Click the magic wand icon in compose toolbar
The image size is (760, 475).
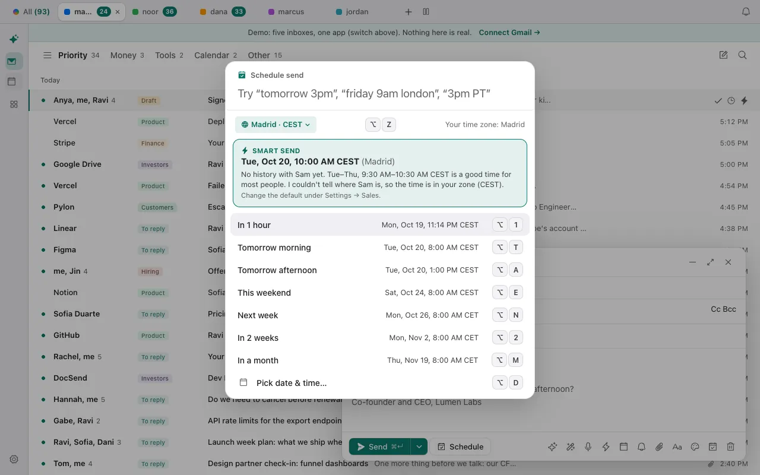click(x=570, y=447)
